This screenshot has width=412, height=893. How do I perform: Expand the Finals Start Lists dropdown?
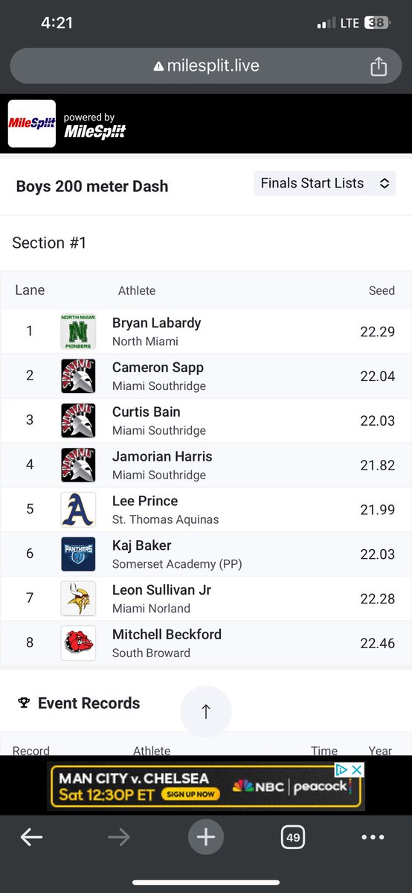[324, 183]
